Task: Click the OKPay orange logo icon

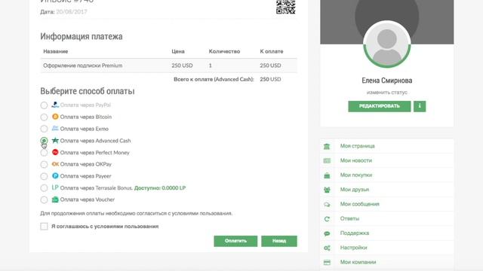Action: point(55,164)
